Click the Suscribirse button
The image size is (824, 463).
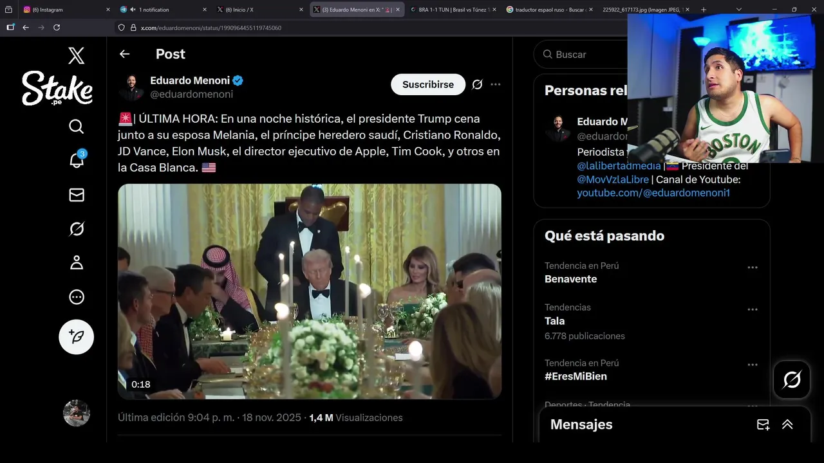pos(428,84)
